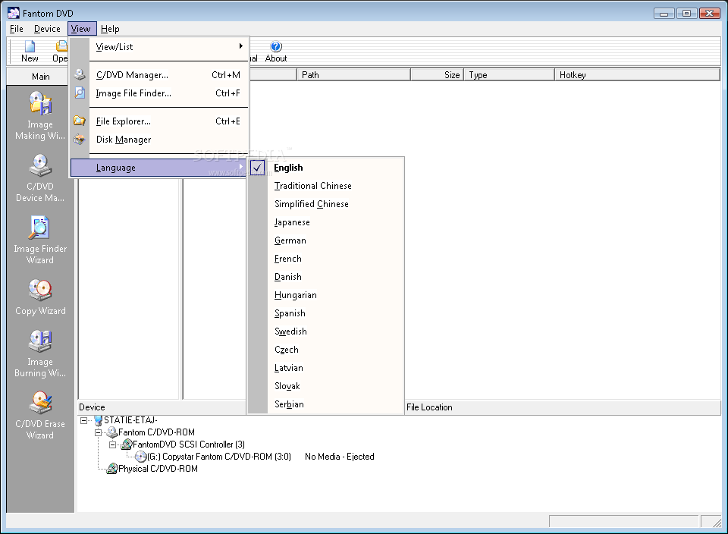Switch language to Slovak
728x534 pixels.
(325, 386)
